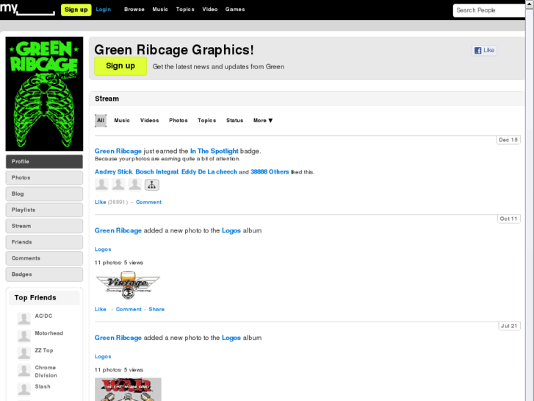Like the In The Spotlight badge post
The image size is (534, 401).
tap(101, 202)
